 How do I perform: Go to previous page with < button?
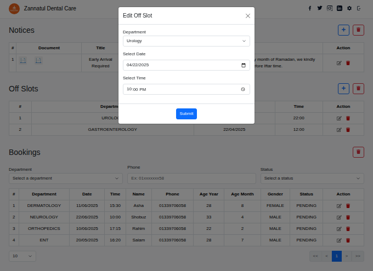coord(326,256)
